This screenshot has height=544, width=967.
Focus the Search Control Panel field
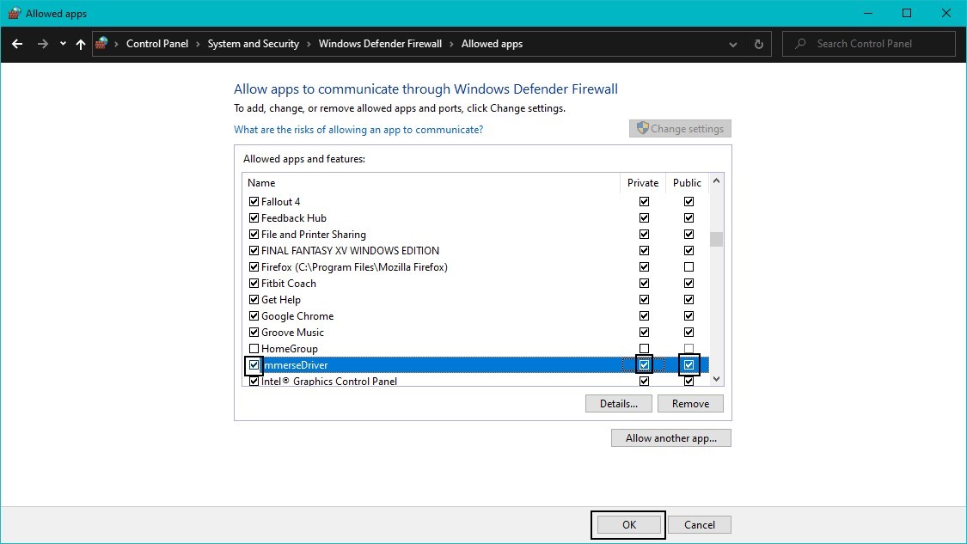869,44
